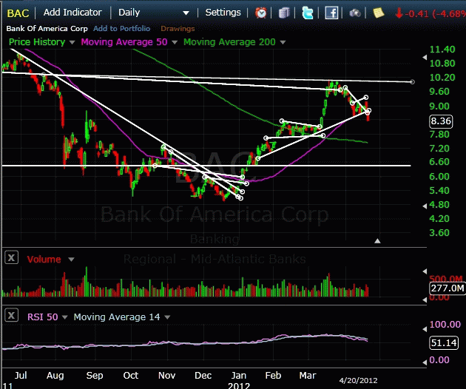Share chart via Facebook icon
466x389 pixels.
[x=331, y=13]
